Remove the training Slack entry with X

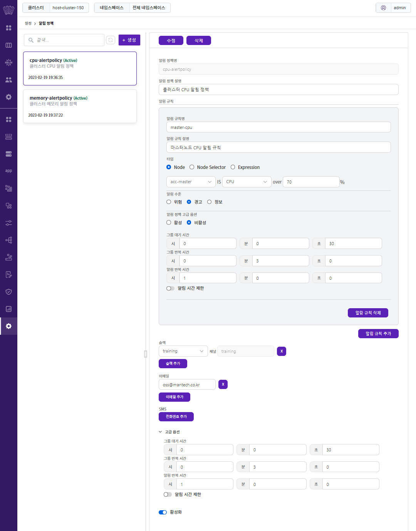coord(282,351)
